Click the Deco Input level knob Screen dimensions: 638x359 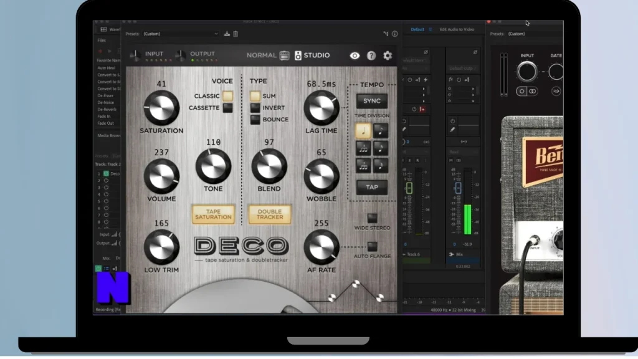click(135, 55)
